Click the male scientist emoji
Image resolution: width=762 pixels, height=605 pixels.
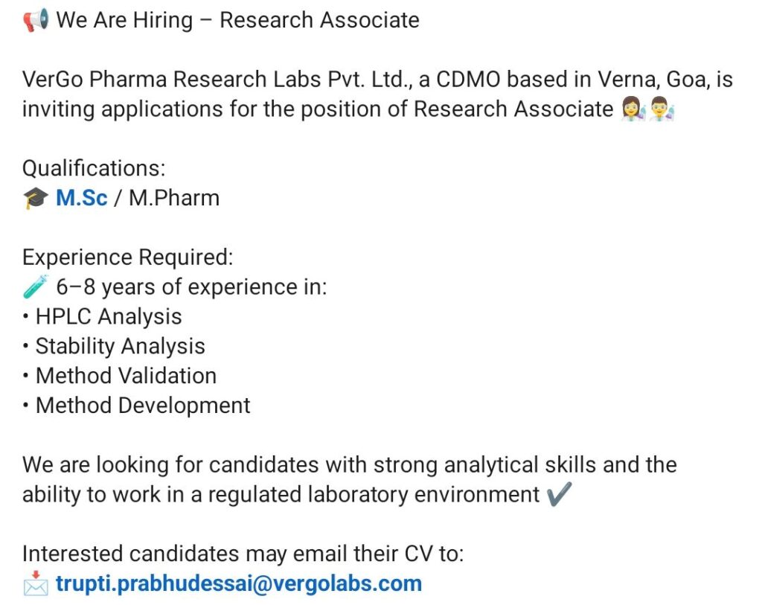[x=662, y=110]
